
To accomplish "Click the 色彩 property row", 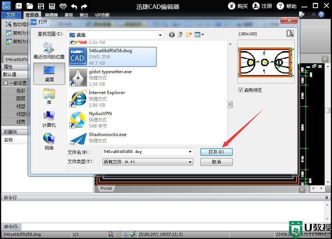I will click(x=15, y=91).
